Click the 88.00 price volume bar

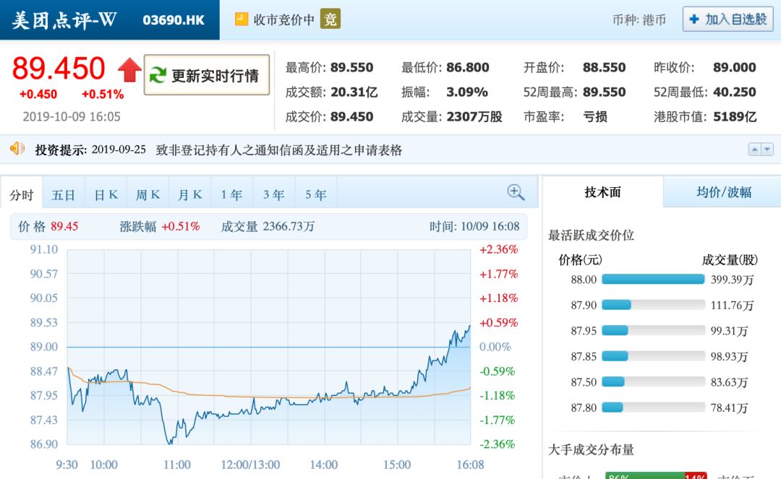(652, 280)
